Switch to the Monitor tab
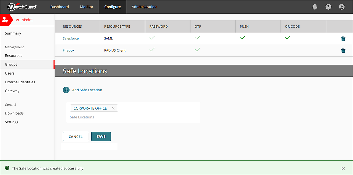 click(x=87, y=7)
